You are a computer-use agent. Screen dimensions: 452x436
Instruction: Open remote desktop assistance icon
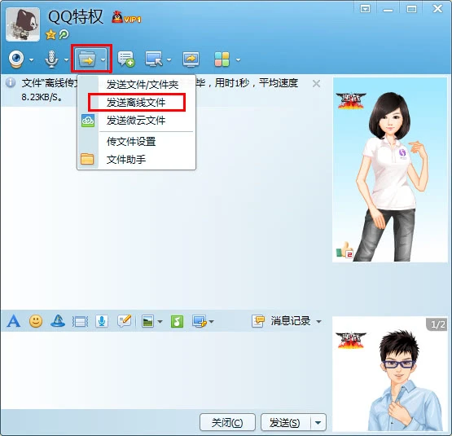(x=154, y=59)
